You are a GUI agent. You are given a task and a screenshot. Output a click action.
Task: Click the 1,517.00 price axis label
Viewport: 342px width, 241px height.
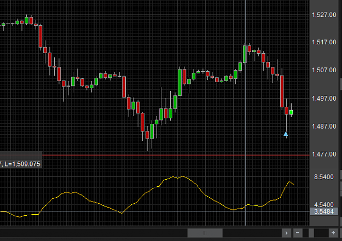tap(324, 42)
